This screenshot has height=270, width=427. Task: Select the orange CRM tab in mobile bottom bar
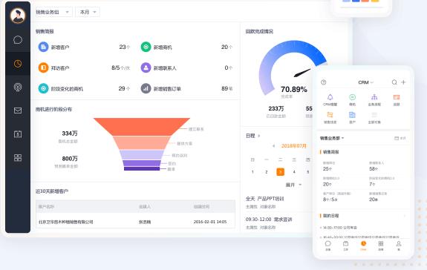(363, 246)
